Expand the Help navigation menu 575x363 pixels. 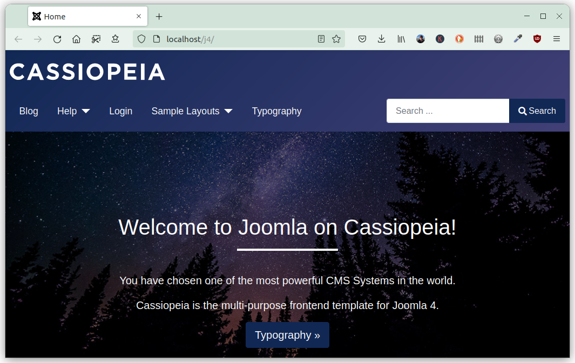(73, 111)
